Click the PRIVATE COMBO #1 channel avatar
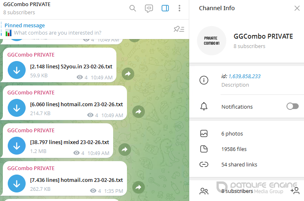Screen dimensions: 304x201 212,41
